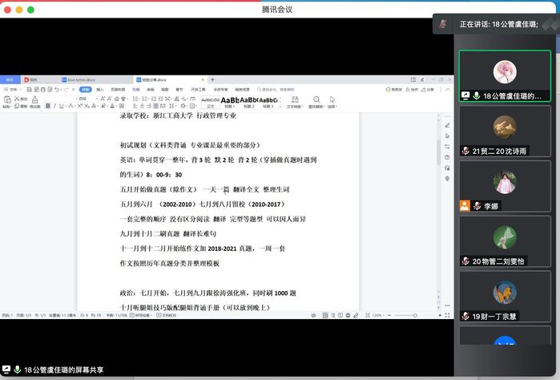Click the Format Painter brush icon

35,100
